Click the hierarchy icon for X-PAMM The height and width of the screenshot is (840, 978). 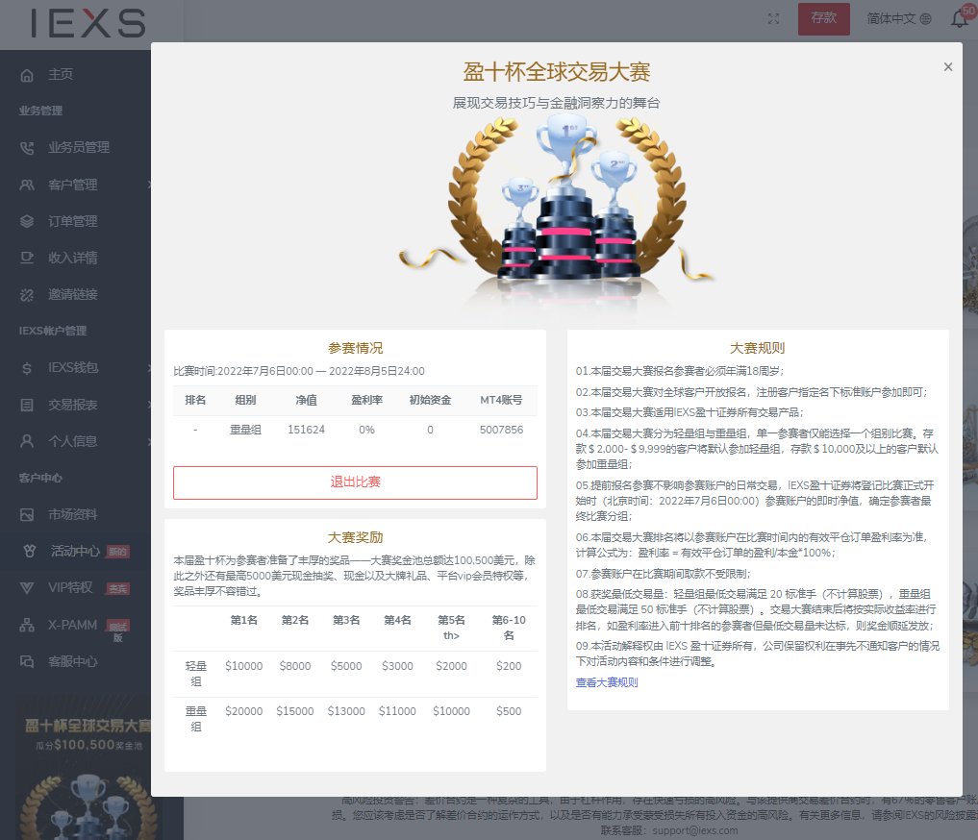pyautogui.click(x=27, y=625)
